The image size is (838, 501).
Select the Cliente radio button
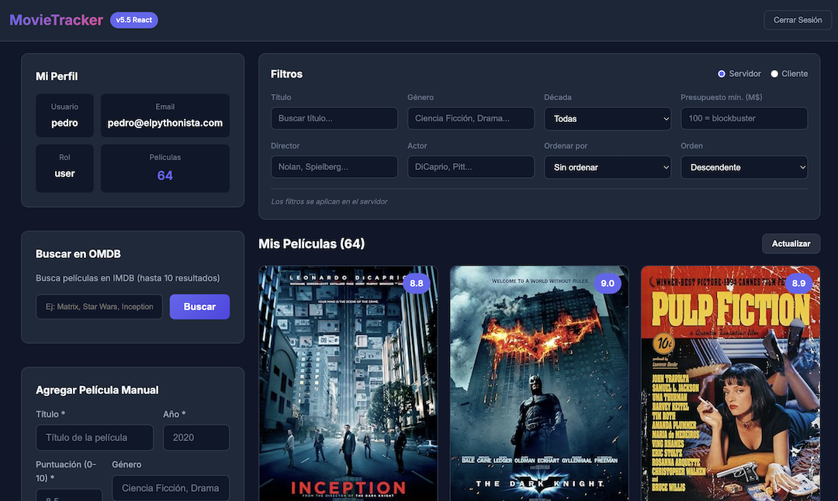click(x=774, y=73)
